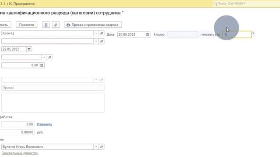Expand the empty employee dropdown
The height and width of the screenshot is (157, 280).
pyautogui.click(x=96, y=41)
